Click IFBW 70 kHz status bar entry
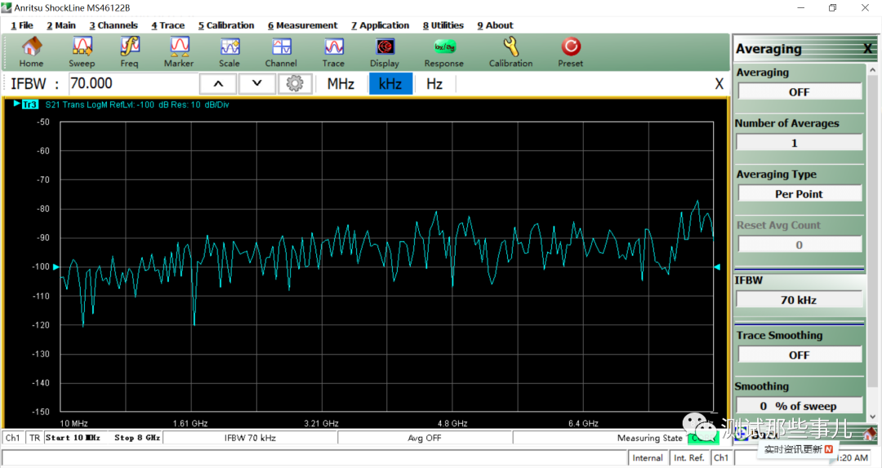Image resolution: width=882 pixels, height=468 pixels. (250, 438)
